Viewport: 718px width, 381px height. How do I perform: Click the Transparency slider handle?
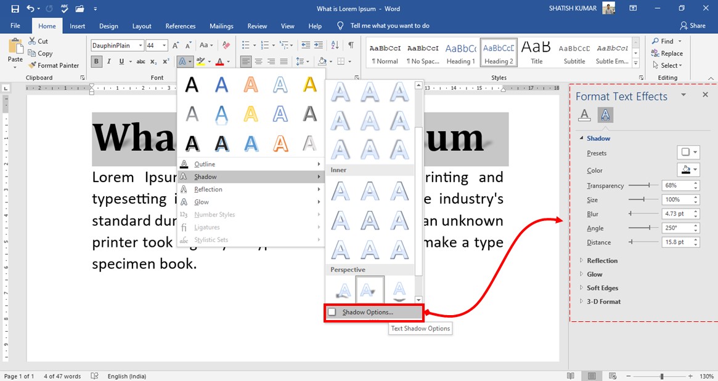649,185
